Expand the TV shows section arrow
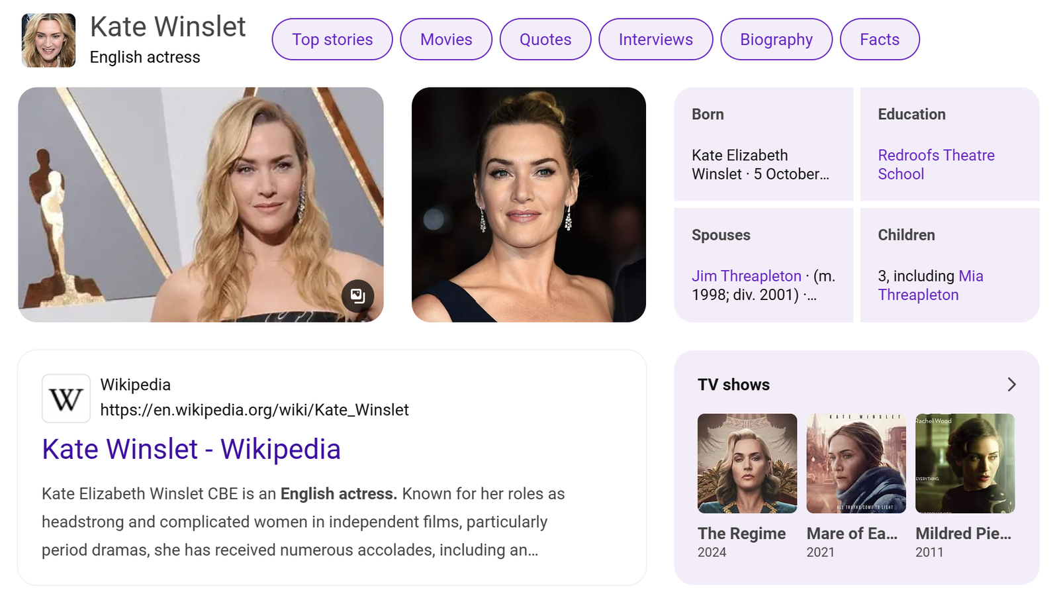The width and height of the screenshot is (1059, 600). pyautogui.click(x=1011, y=385)
